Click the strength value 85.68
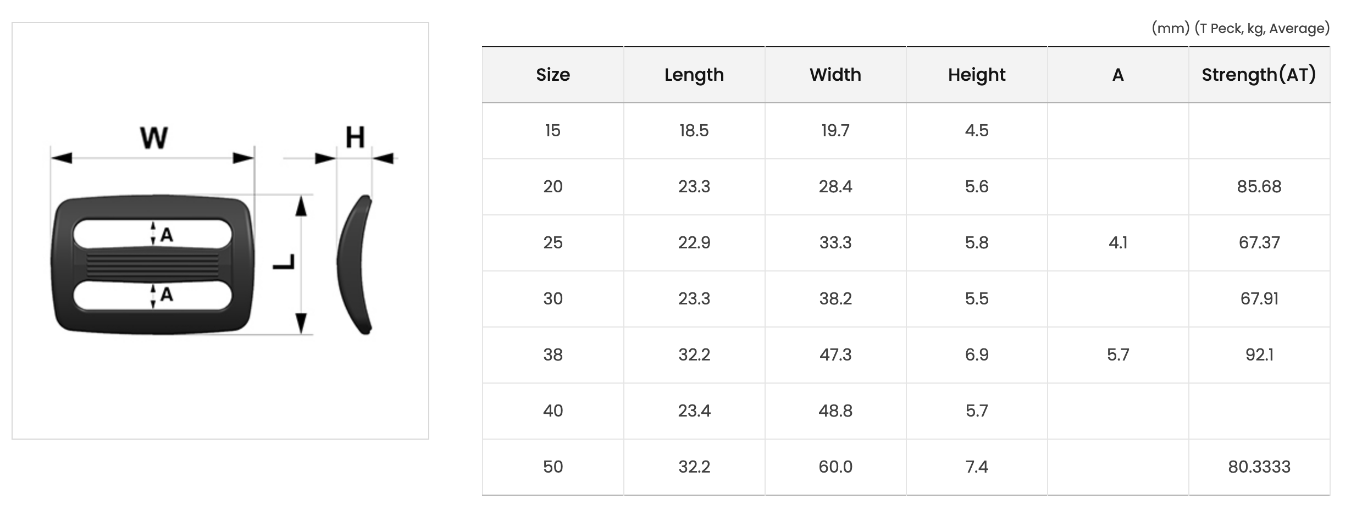The width and height of the screenshot is (1351, 510). click(x=1259, y=187)
